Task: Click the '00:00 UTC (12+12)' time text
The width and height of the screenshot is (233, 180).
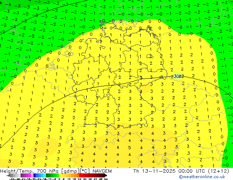Action: 204,171
